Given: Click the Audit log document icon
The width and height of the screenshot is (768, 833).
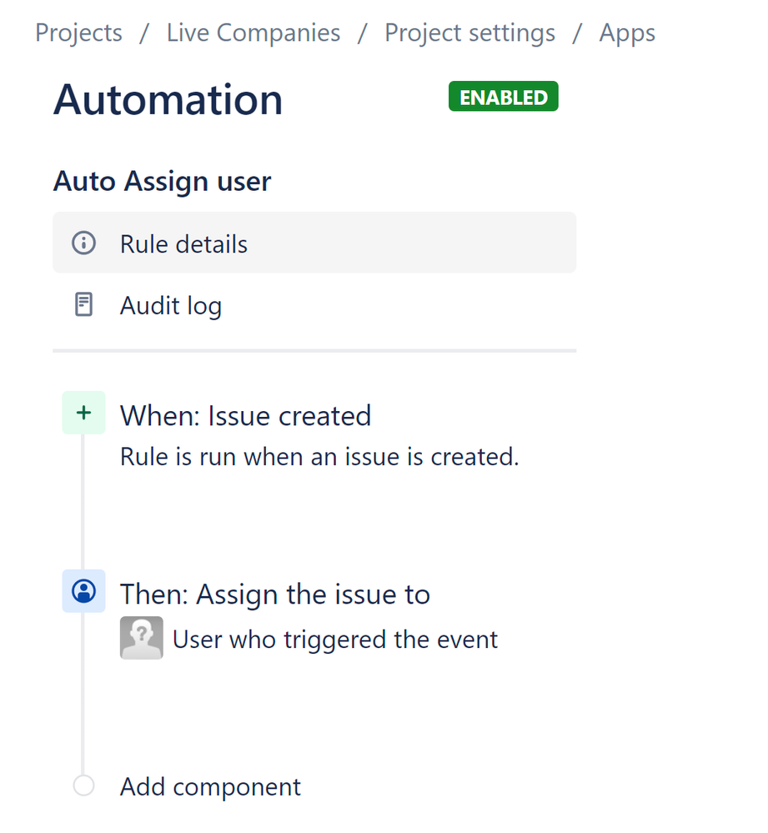Looking at the screenshot, I should tap(84, 304).
